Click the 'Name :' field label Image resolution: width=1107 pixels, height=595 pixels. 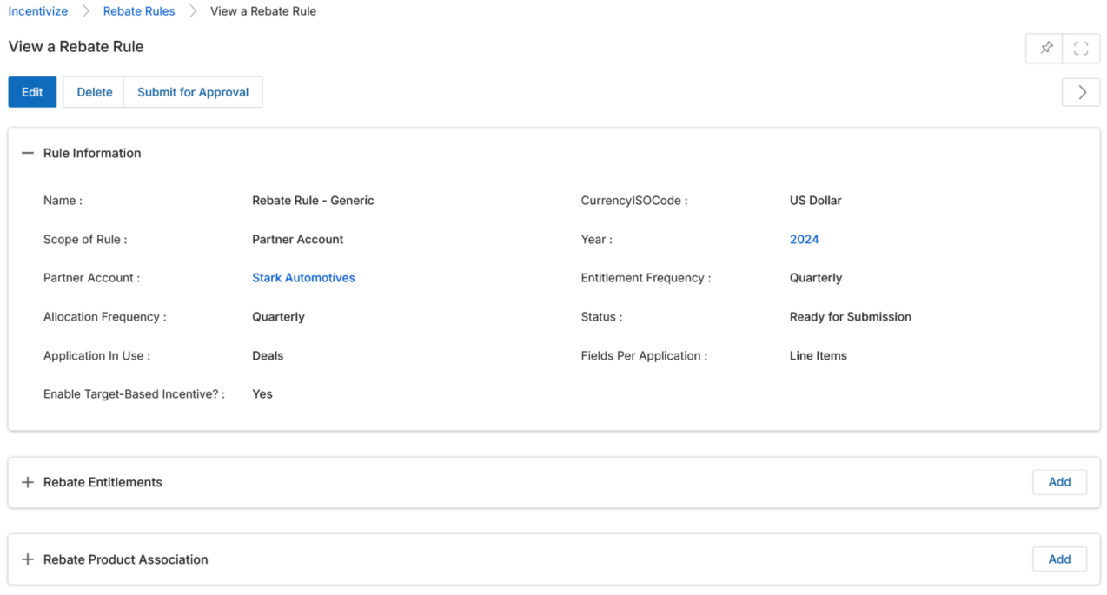(x=63, y=201)
